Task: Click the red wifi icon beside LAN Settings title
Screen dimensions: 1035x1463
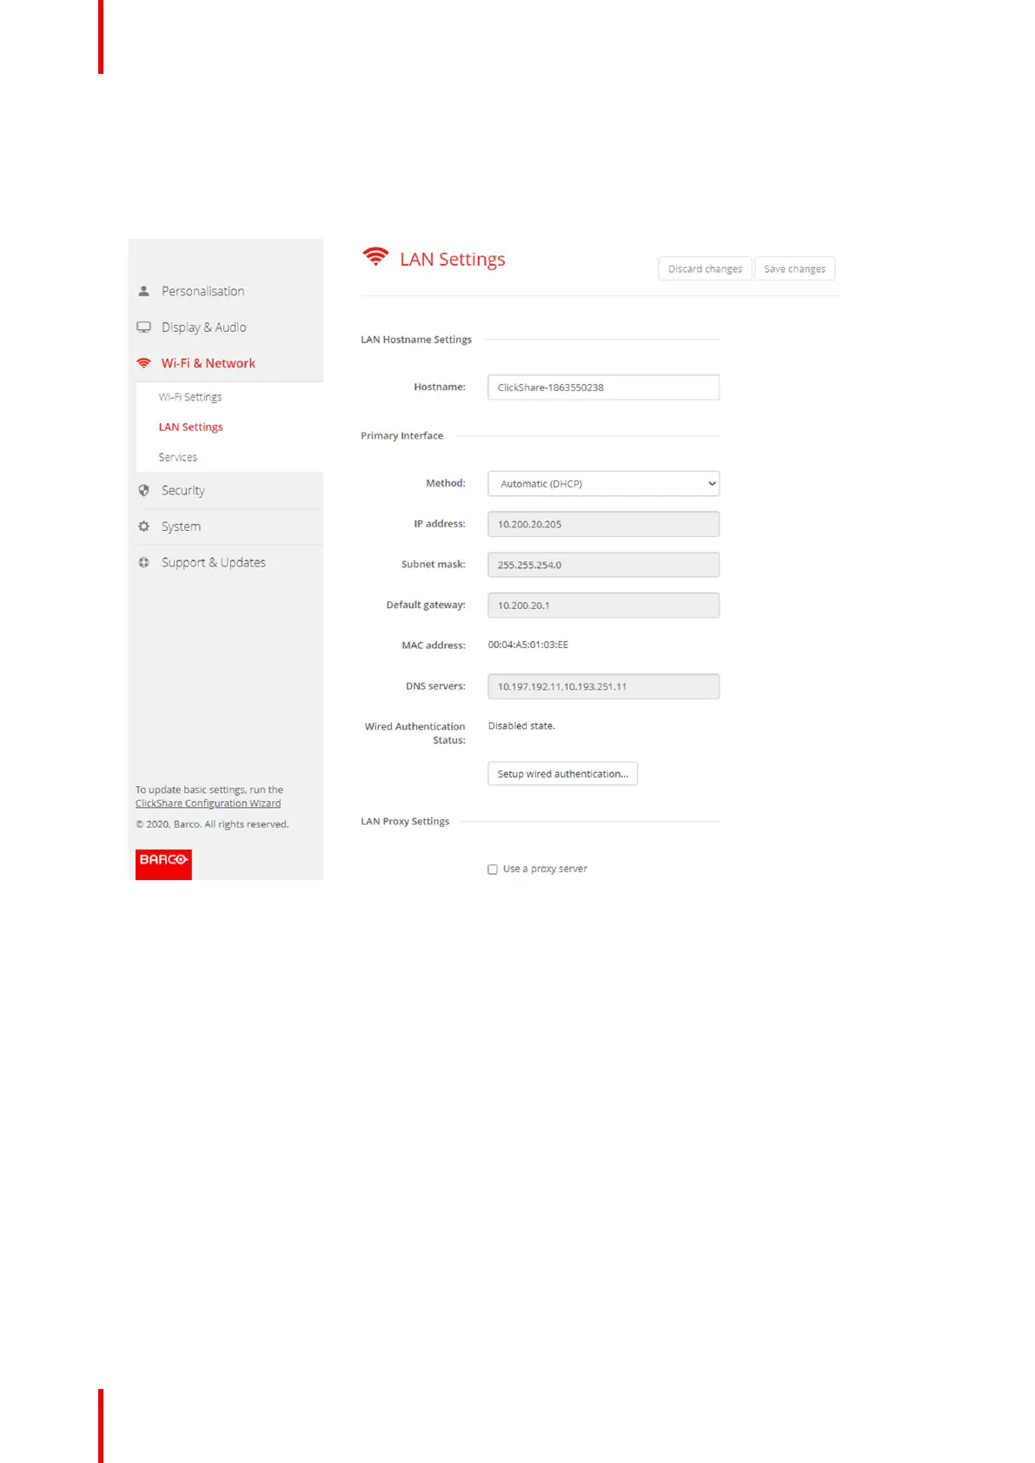Action: [375, 257]
